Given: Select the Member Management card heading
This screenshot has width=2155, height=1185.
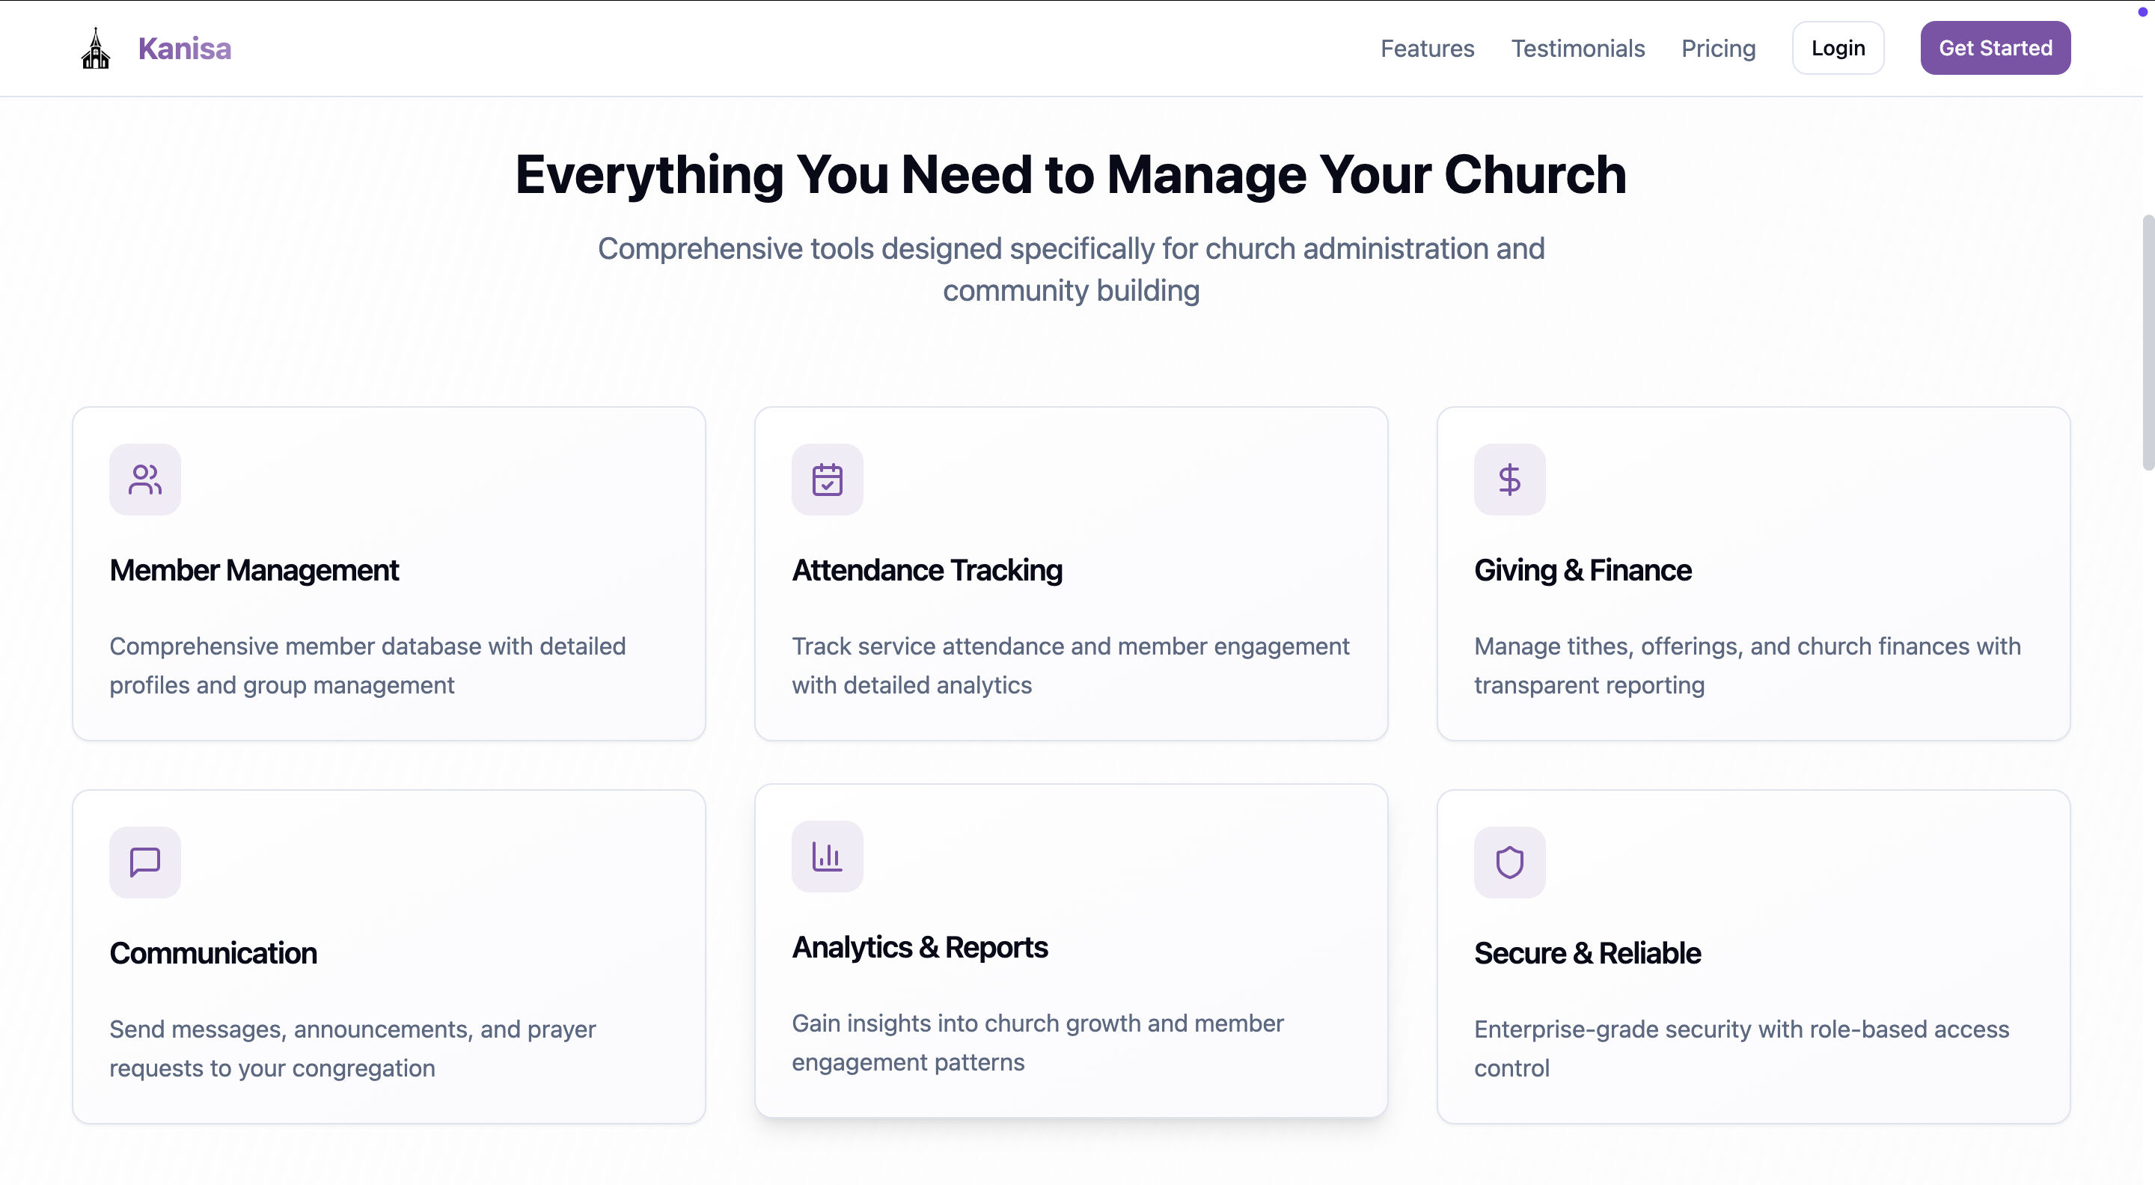Looking at the screenshot, I should pos(254,569).
